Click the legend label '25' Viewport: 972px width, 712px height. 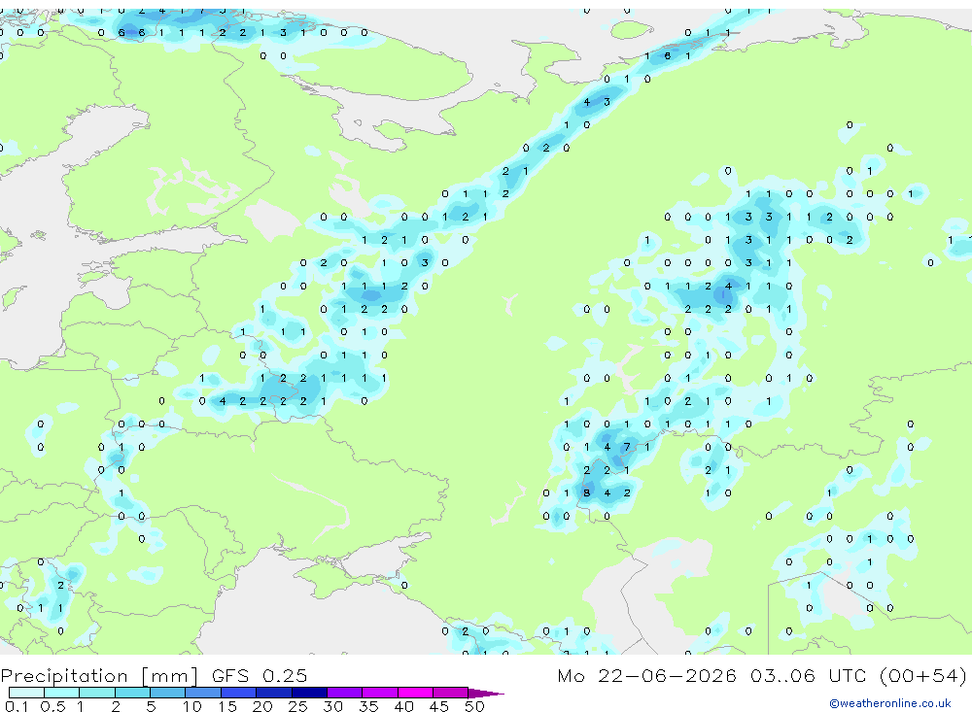[297, 706]
